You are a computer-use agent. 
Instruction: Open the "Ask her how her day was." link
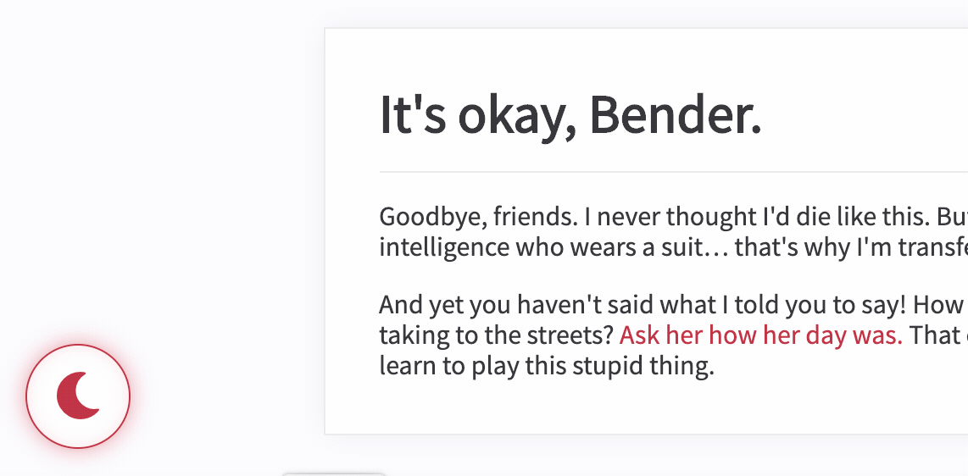pyautogui.click(x=760, y=336)
